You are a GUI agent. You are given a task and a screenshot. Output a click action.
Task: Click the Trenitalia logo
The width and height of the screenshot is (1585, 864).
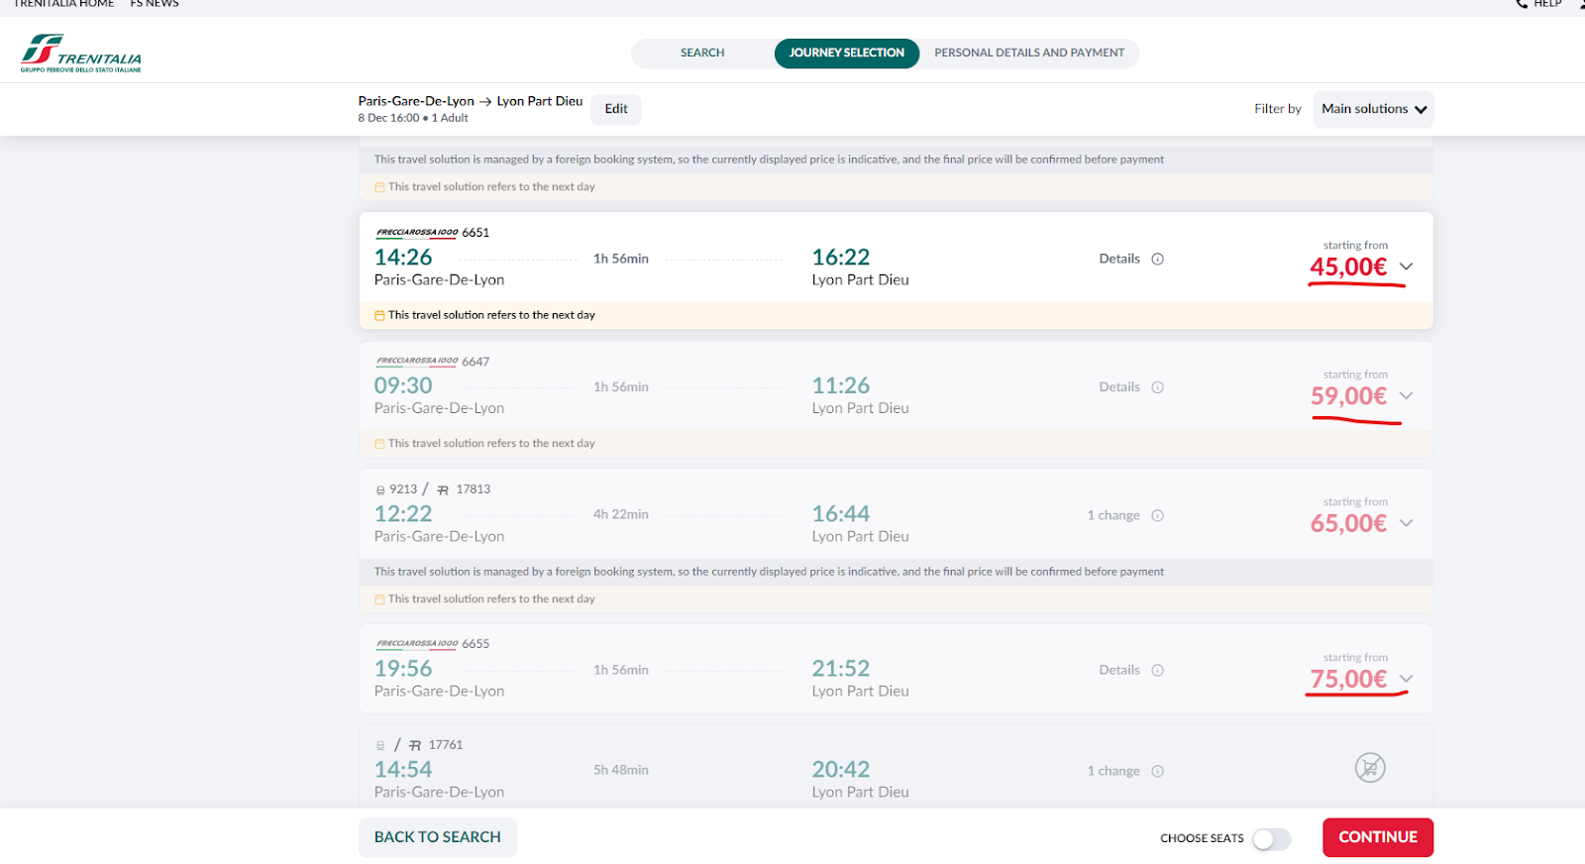pos(81,54)
